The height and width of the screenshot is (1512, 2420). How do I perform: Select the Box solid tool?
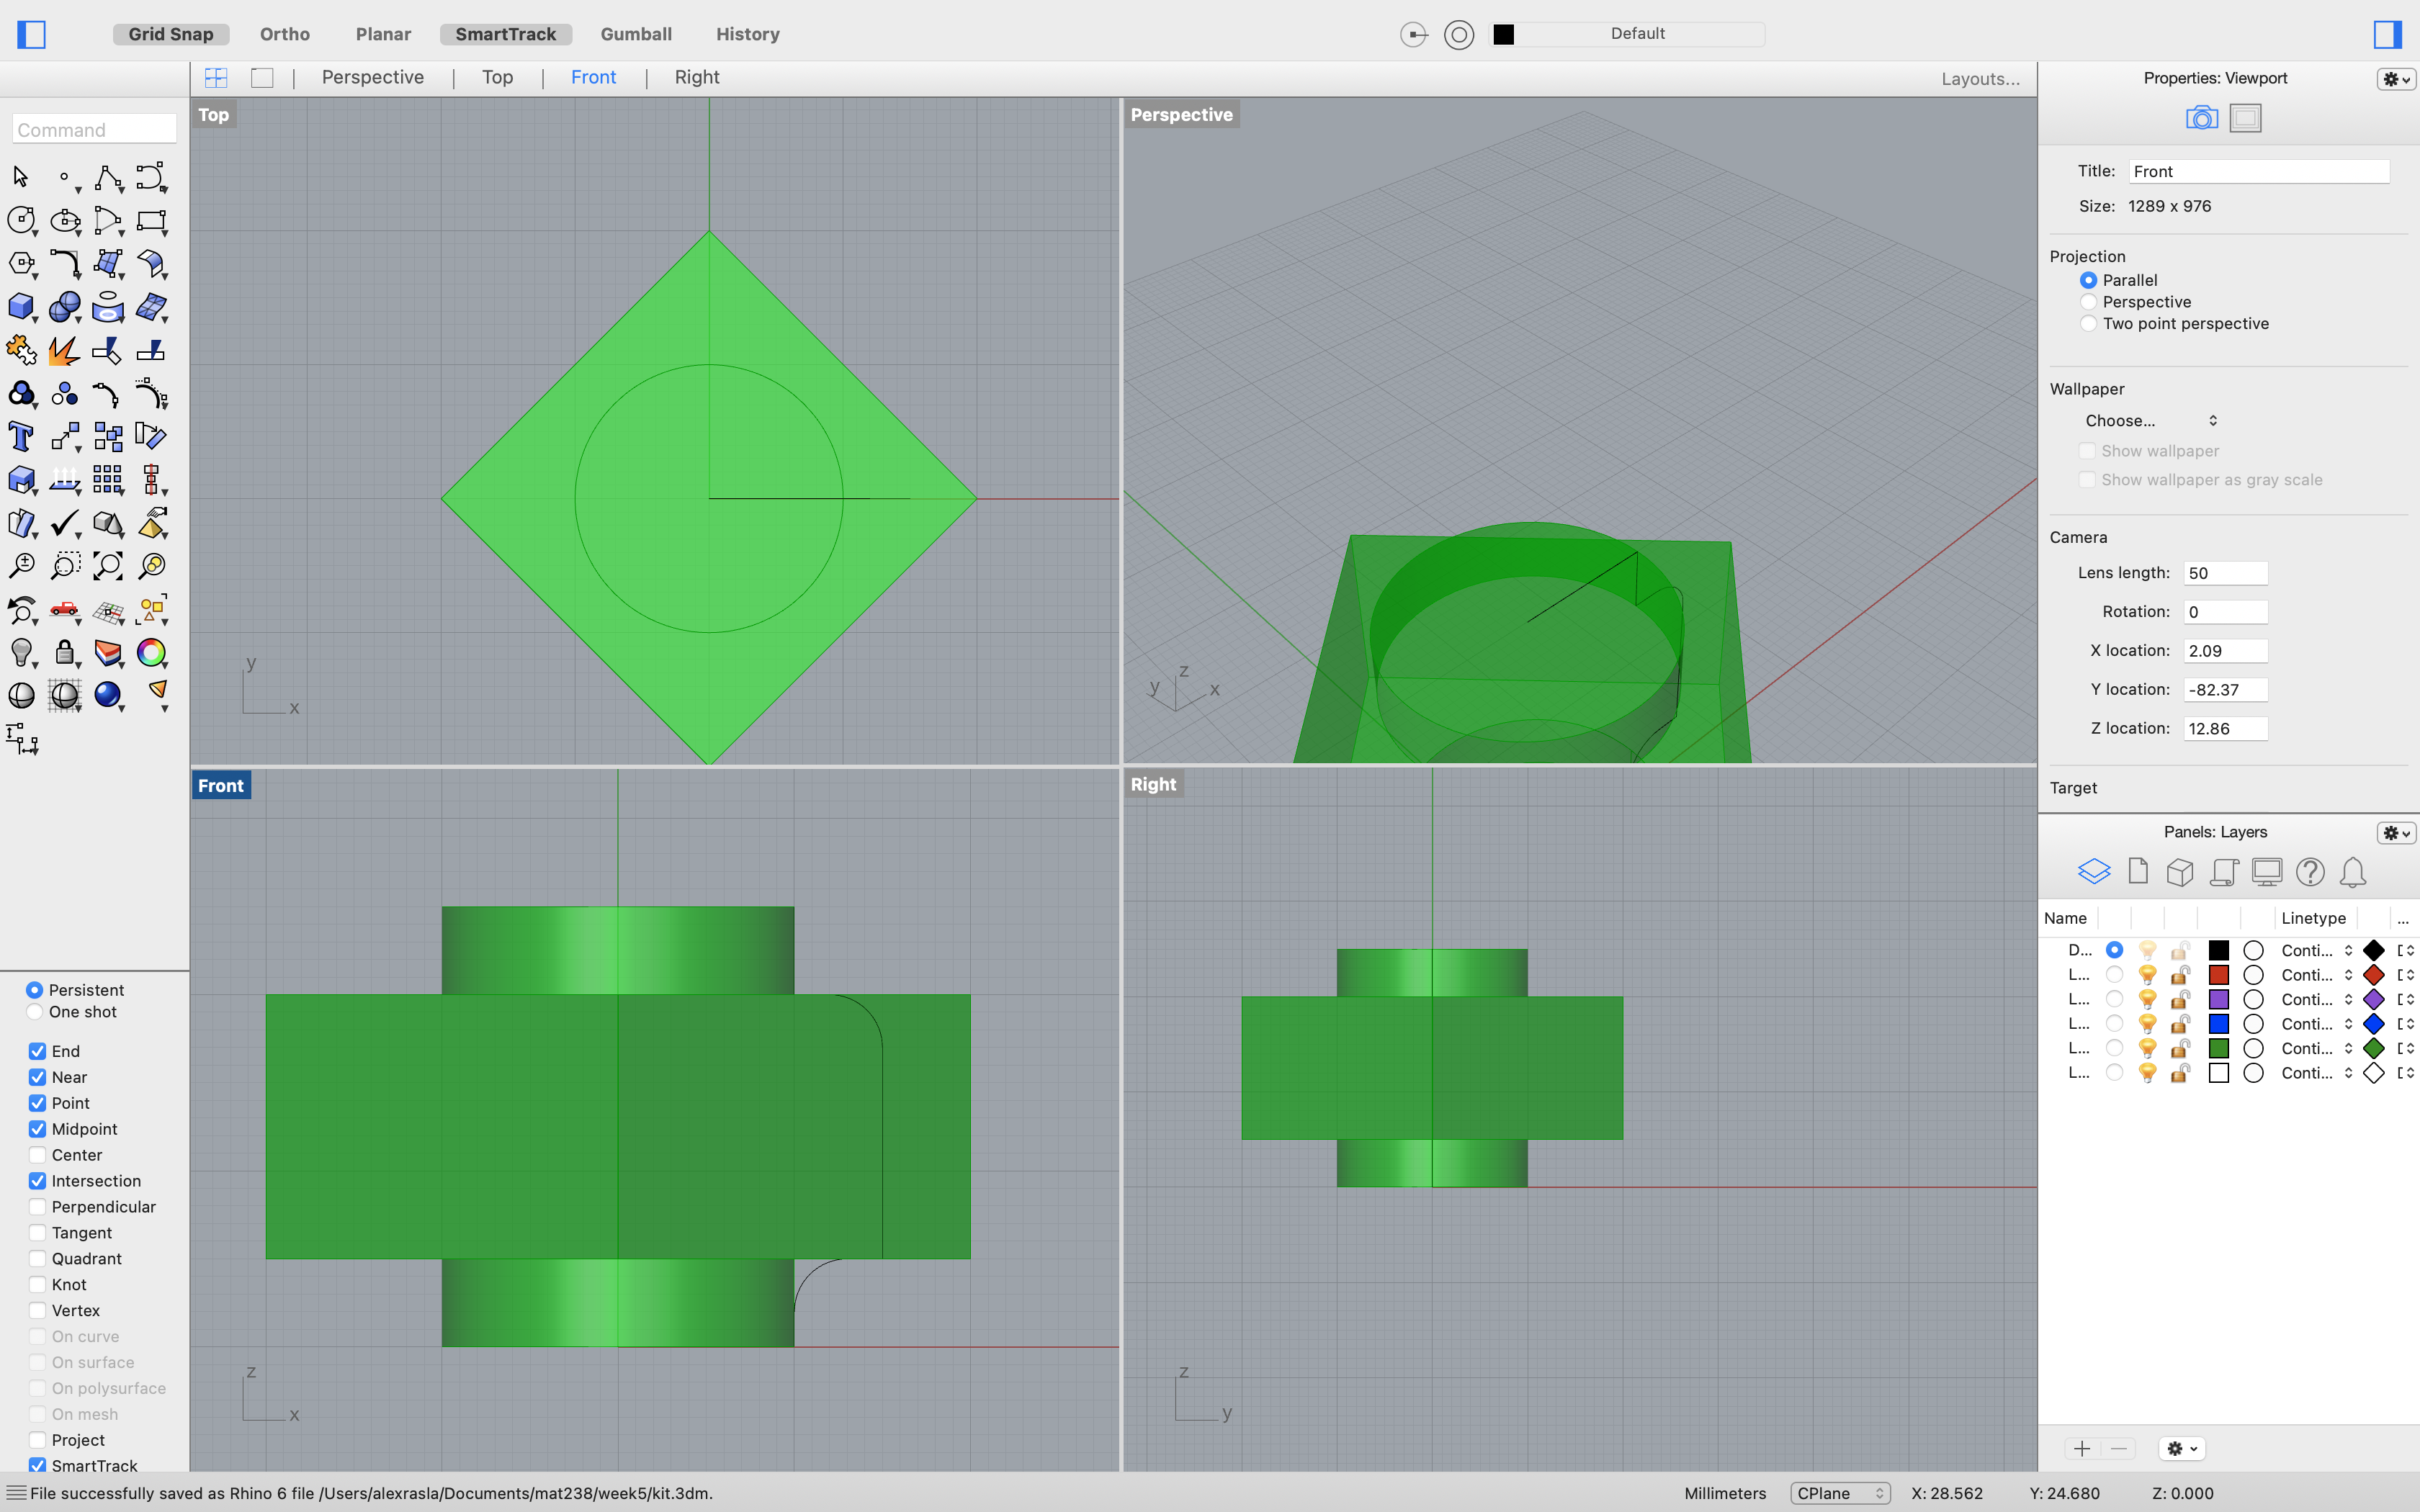[20, 306]
